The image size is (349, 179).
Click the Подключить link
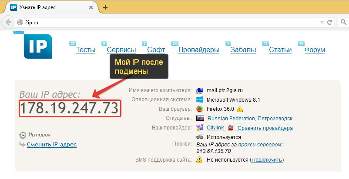pos(267,160)
